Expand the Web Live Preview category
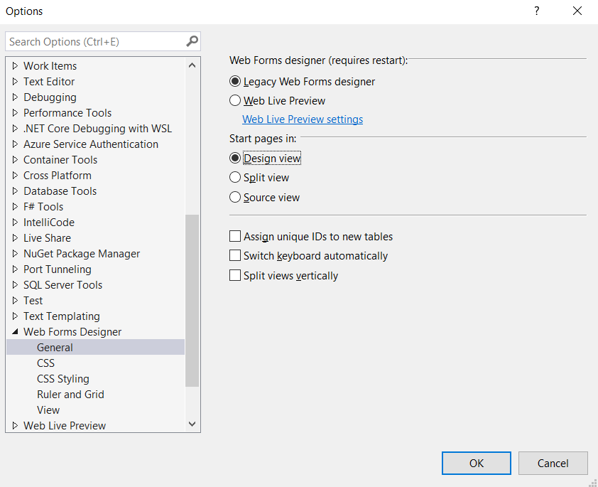Image resolution: width=598 pixels, height=487 pixels. coord(14,425)
